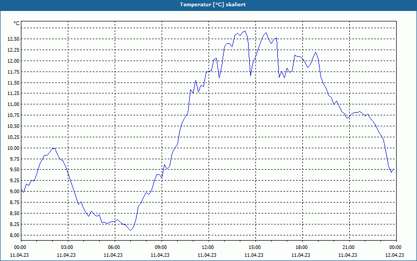Click the '03:00' time axis label
This screenshot has width=417, height=261.
point(67,247)
